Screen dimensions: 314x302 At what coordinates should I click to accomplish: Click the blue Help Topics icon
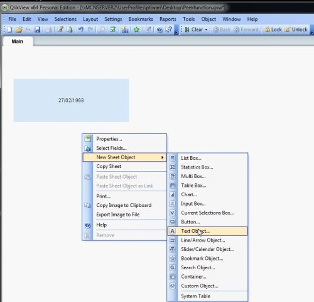pyautogui.click(x=160, y=30)
